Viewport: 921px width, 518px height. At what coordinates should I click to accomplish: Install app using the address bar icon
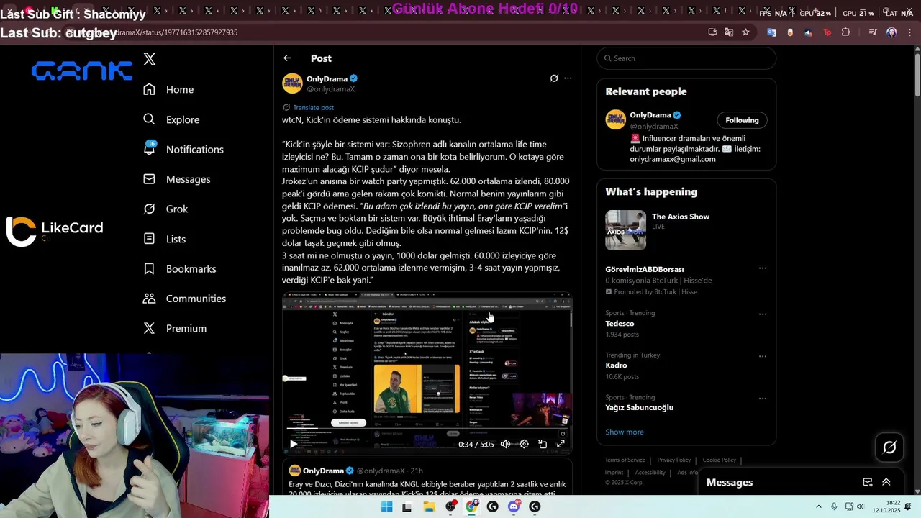(x=712, y=32)
